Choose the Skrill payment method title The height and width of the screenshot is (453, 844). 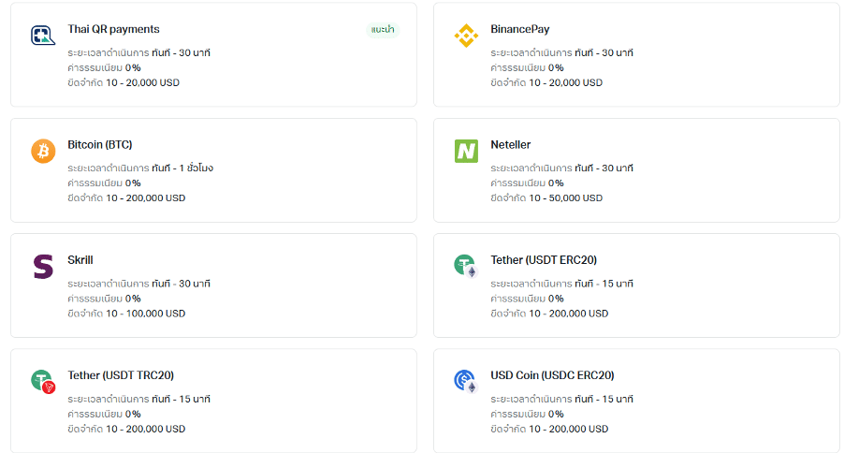tap(80, 259)
